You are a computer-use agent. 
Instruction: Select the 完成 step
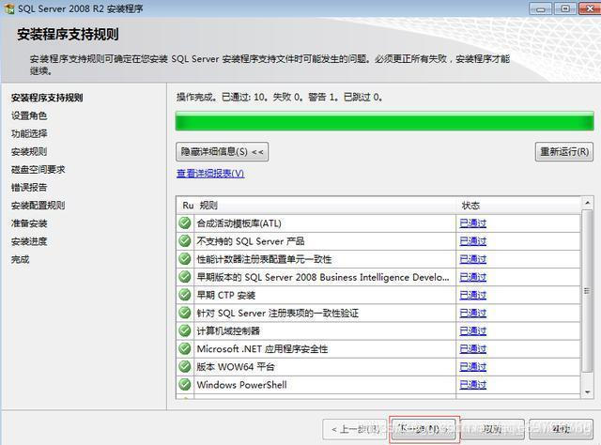coord(20,259)
